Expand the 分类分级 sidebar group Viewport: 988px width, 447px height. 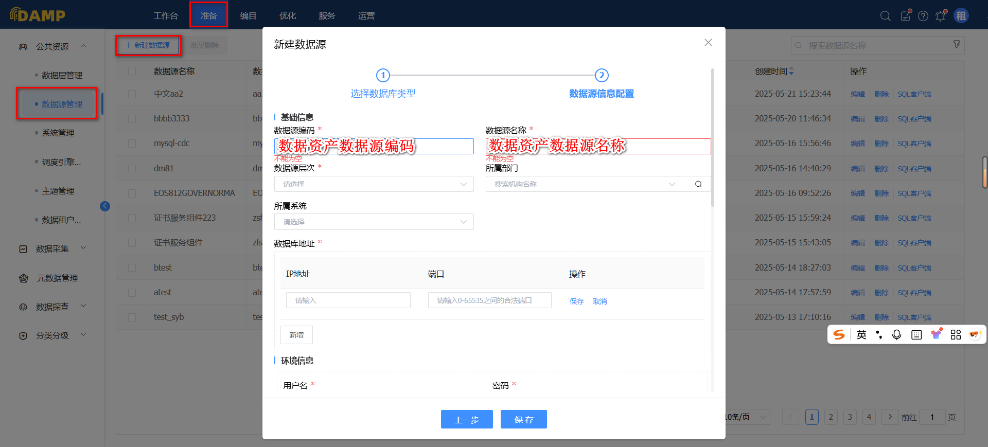pyautogui.click(x=83, y=335)
